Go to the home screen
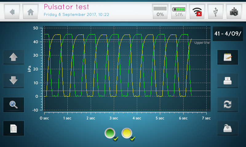 [x=30, y=12]
